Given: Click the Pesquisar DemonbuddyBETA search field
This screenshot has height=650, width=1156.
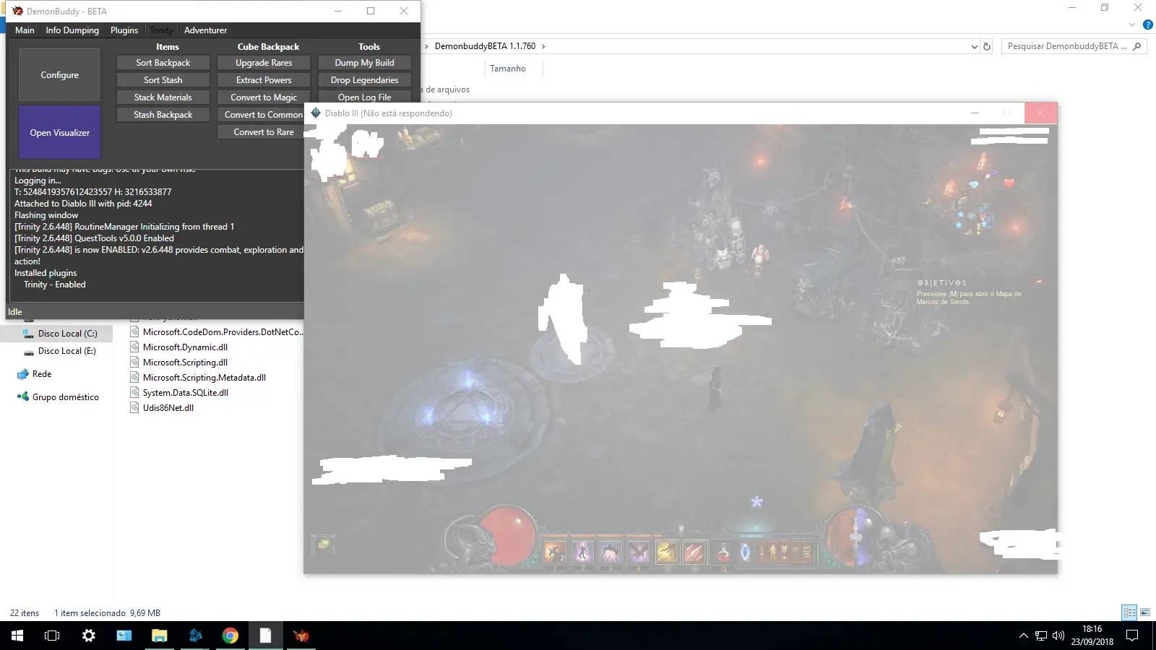Looking at the screenshot, I should click(x=1066, y=46).
